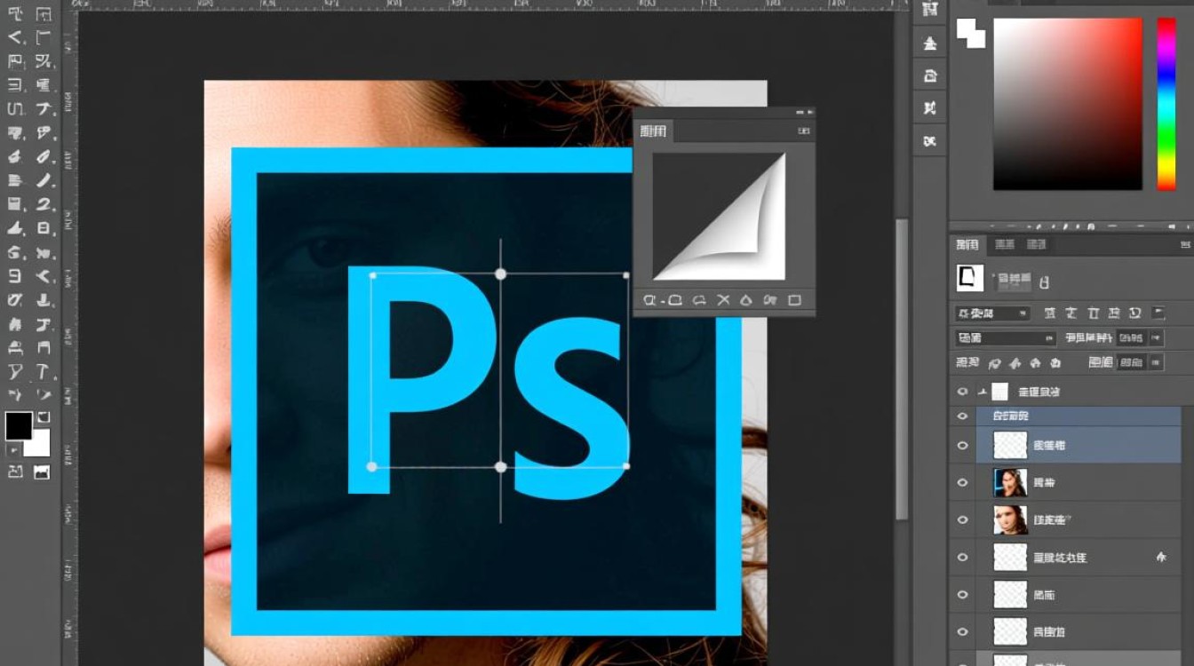The height and width of the screenshot is (666, 1194).
Task: Click the top-right transform handle of Ps box
Action: pos(626,275)
